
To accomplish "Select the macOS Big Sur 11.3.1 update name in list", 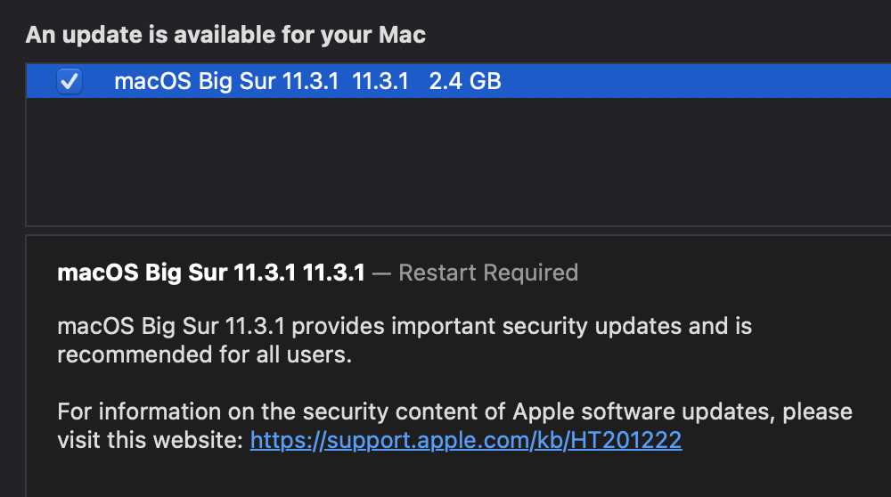I will (226, 82).
